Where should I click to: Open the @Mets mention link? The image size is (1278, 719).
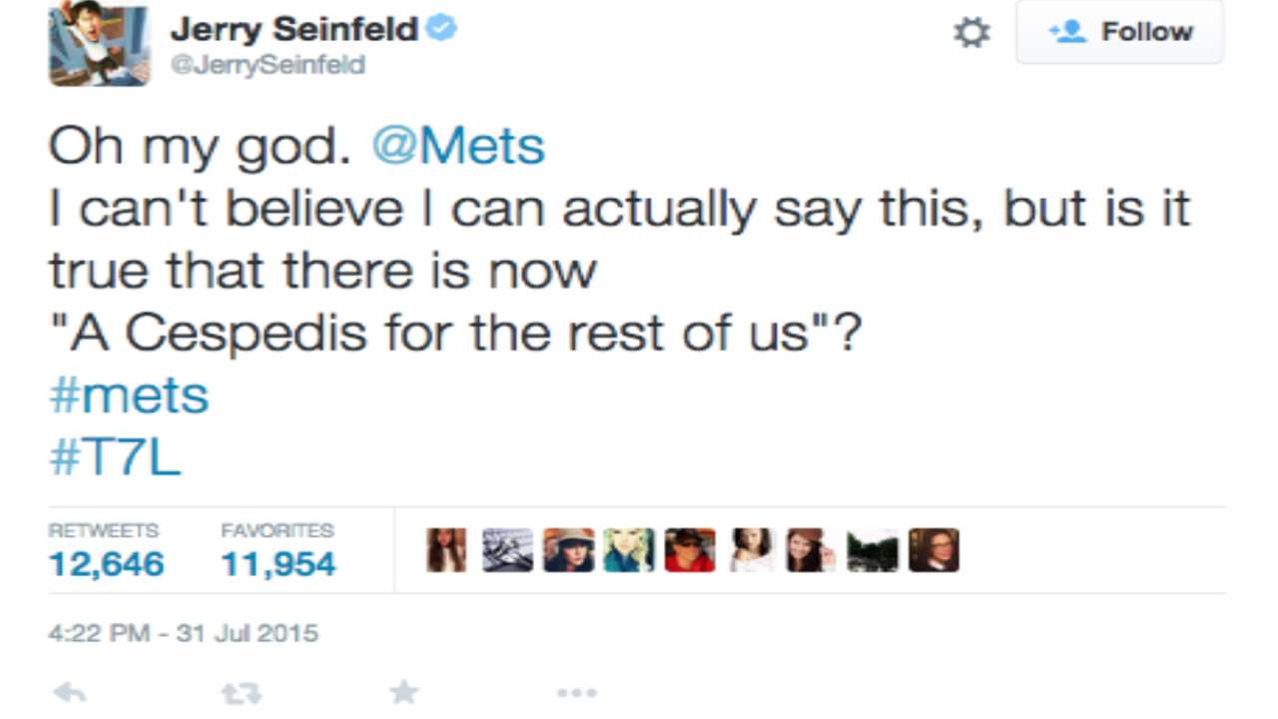[x=458, y=148]
